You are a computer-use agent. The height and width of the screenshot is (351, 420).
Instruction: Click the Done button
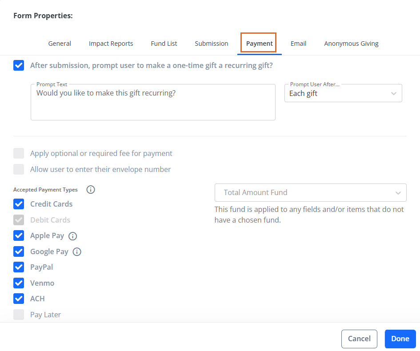[x=400, y=339]
